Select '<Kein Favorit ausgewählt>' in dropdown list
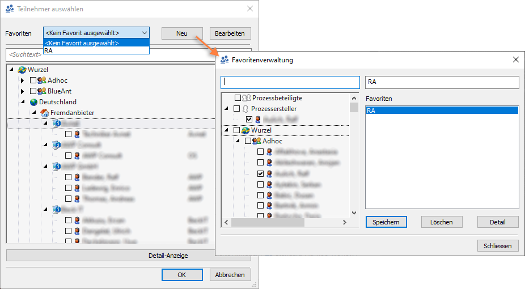 click(96, 43)
